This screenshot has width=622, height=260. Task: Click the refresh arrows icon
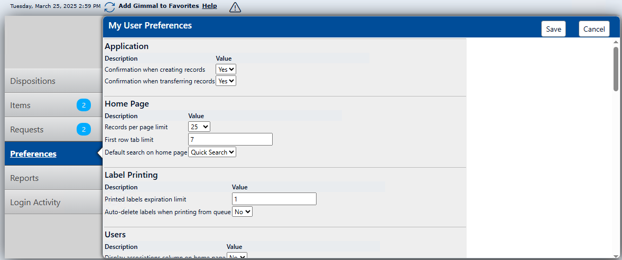click(109, 7)
